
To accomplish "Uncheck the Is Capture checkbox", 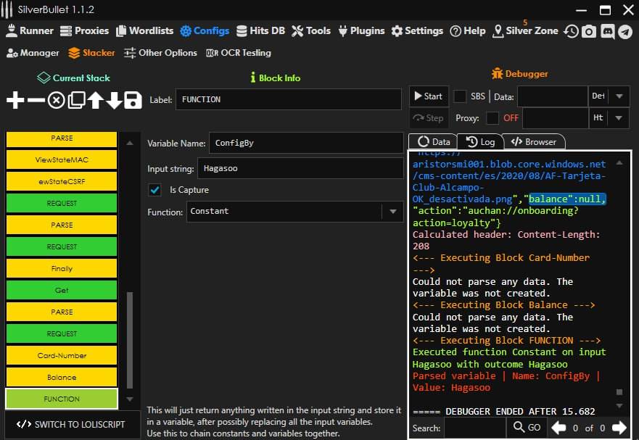I will click(x=154, y=190).
